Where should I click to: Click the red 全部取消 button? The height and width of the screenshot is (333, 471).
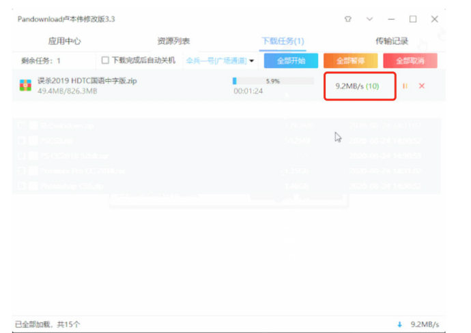pos(410,61)
